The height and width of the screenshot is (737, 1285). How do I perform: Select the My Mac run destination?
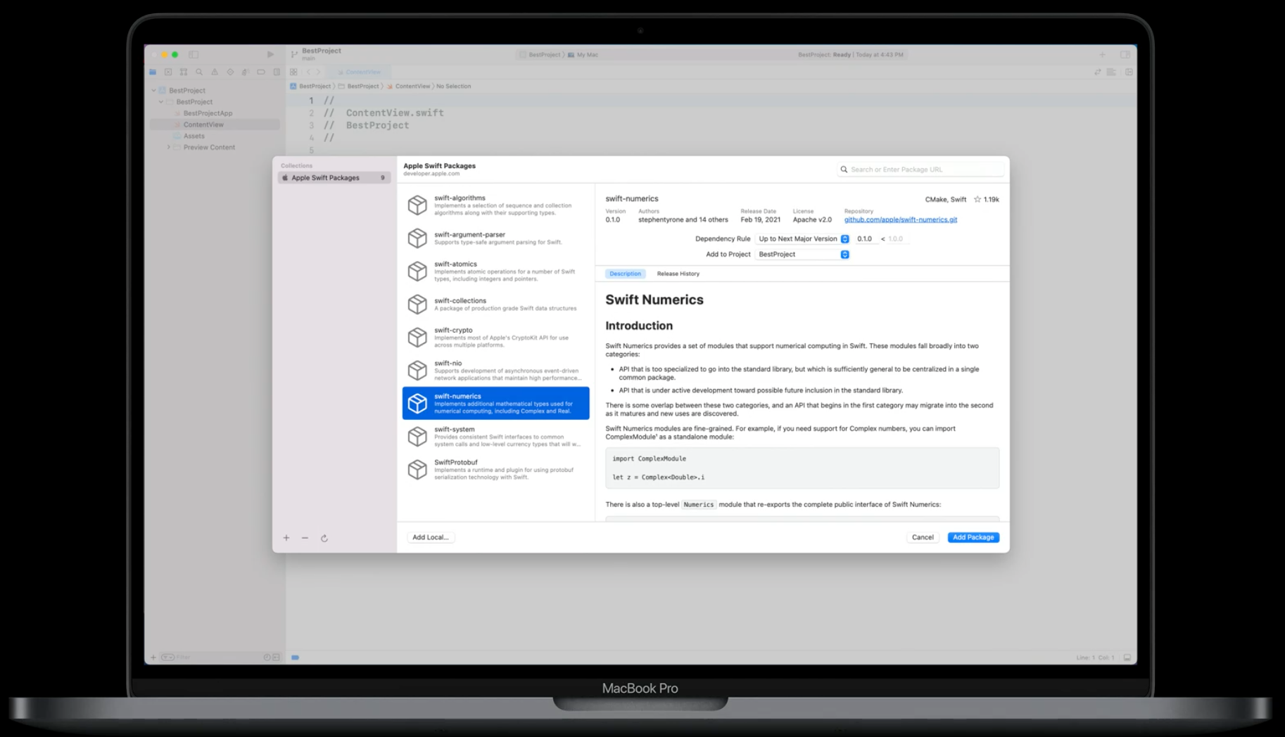583,54
